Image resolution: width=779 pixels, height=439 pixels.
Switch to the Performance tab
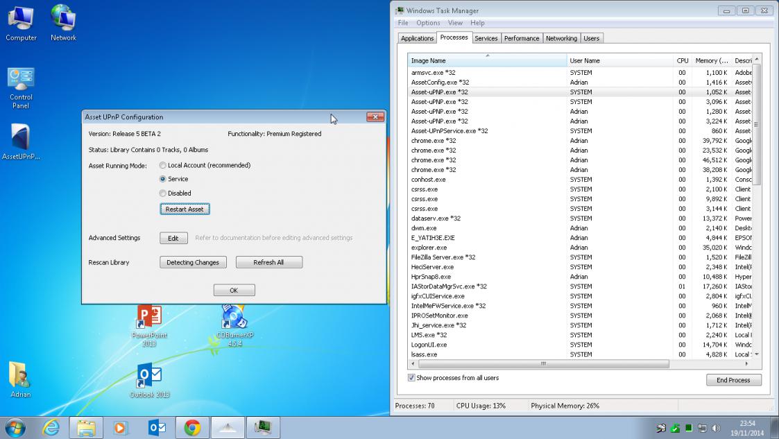click(x=522, y=38)
